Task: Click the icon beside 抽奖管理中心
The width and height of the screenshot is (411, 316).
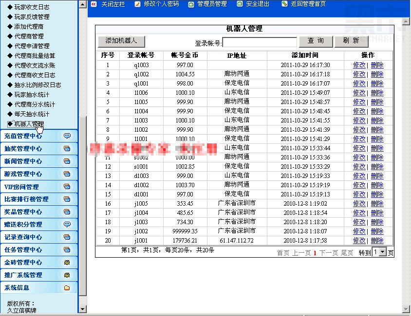Action: coord(67,149)
